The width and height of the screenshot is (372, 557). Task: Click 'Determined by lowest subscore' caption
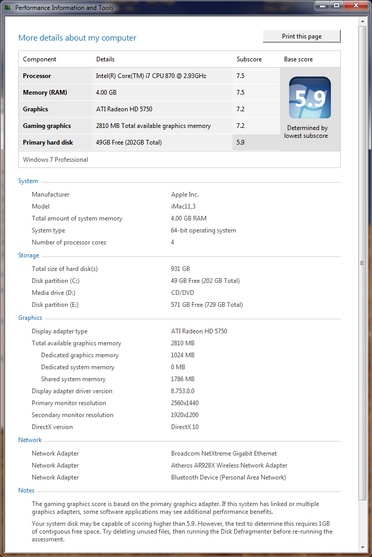click(x=306, y=132)
